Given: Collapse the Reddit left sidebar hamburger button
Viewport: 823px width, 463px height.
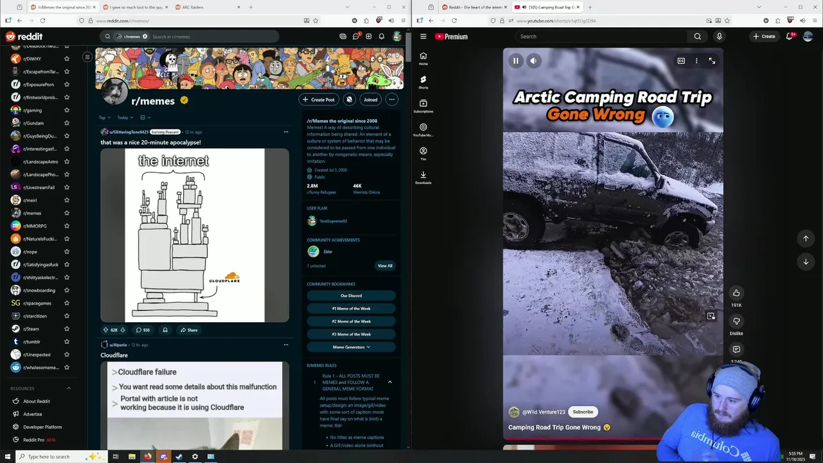Looking at the screenshot, I should 87,57.
